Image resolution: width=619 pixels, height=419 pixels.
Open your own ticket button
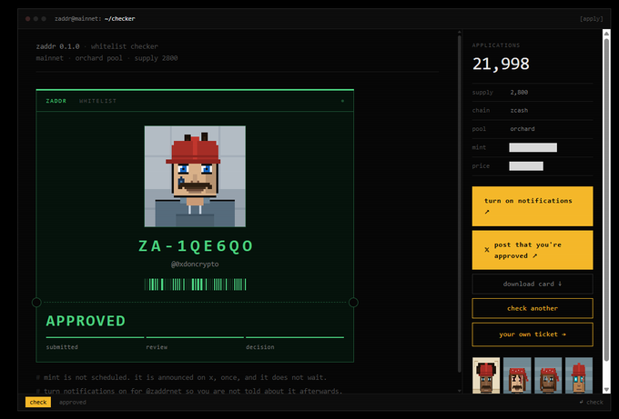(x=533, y=334)
